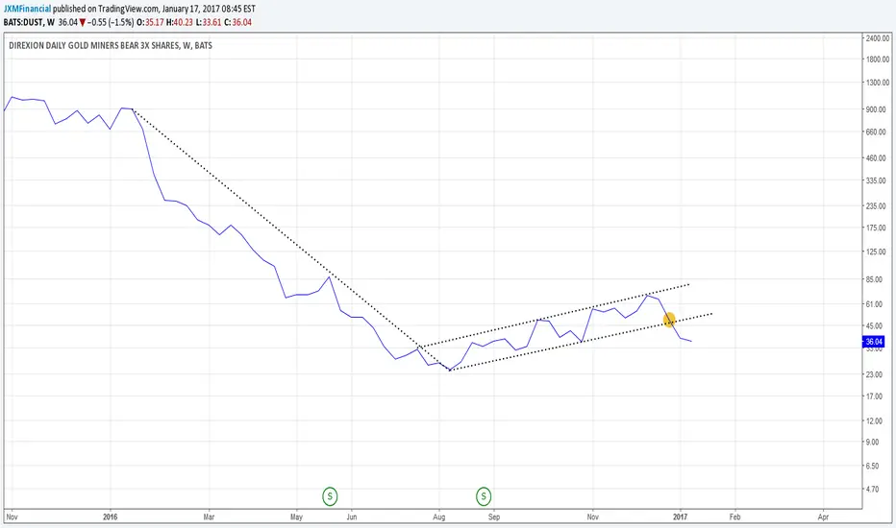
Task: Click the 1800.00 price axis label
Action: pos(878,60)
